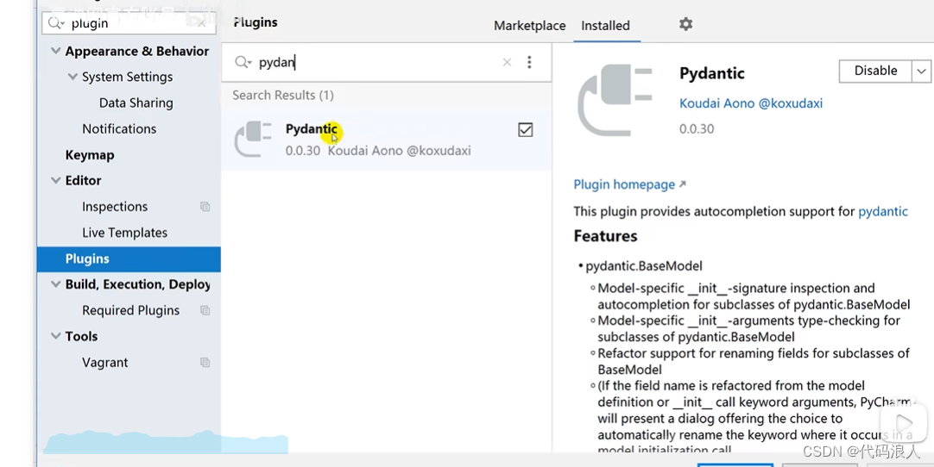
Task: Clear the pydan plugin search text
Action: [507, 62]
